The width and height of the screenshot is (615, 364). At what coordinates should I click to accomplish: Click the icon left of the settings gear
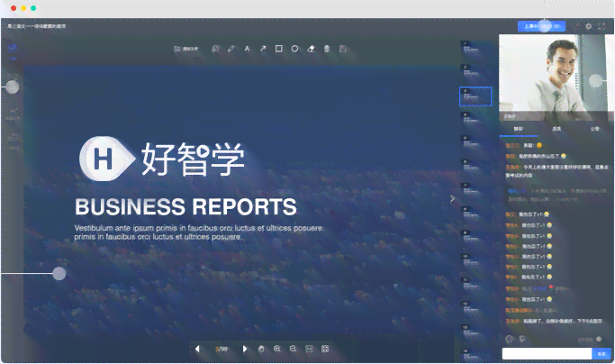coord(576,26)
